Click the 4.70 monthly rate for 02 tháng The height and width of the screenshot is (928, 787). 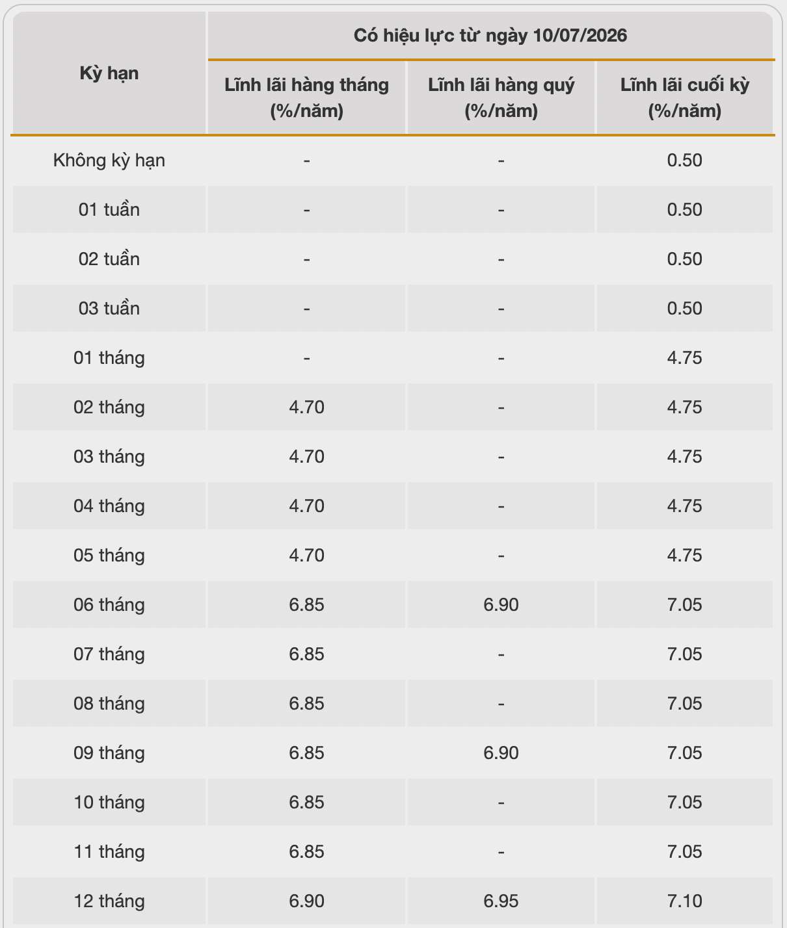point(306,407)
